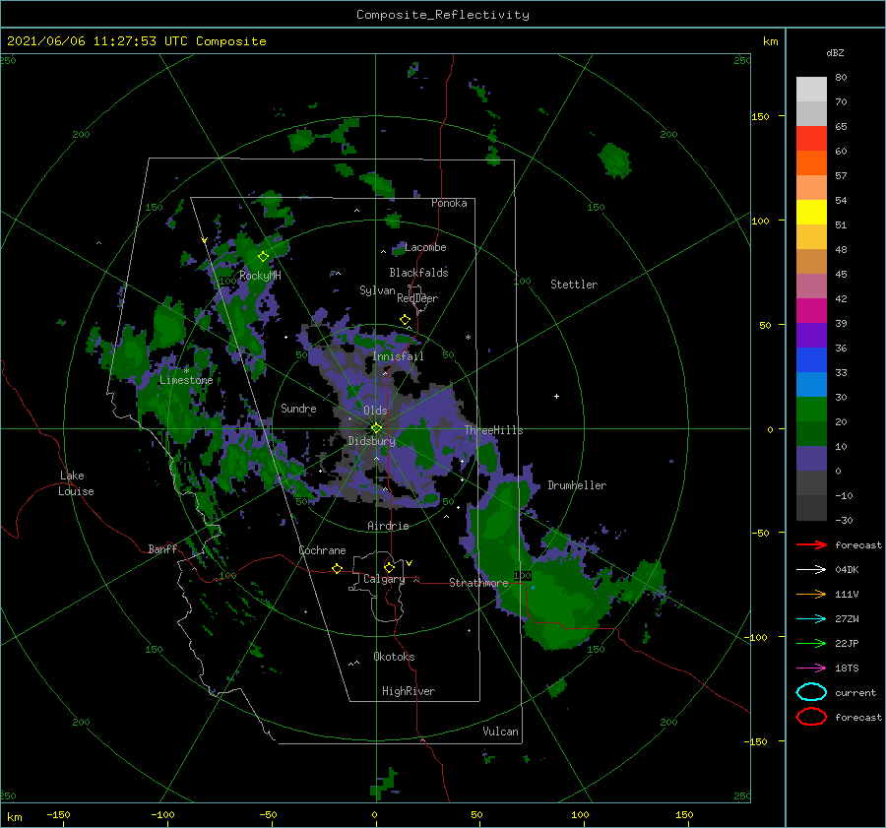The image size is (886, 828).
Task: Click the Vulcan town label
Action: coord(500,732)
